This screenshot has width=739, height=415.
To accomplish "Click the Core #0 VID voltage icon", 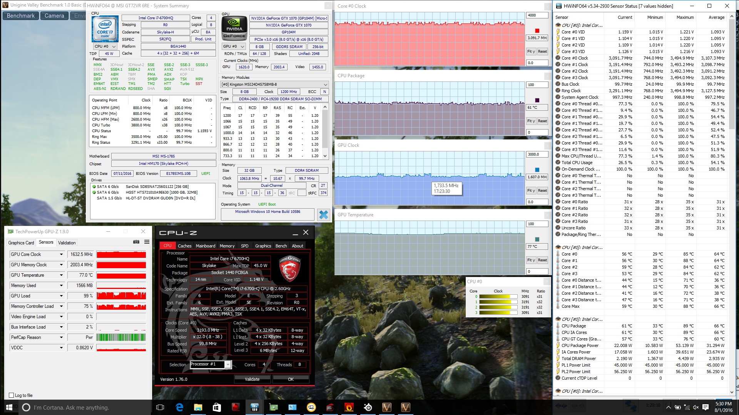I will point(558,32).
